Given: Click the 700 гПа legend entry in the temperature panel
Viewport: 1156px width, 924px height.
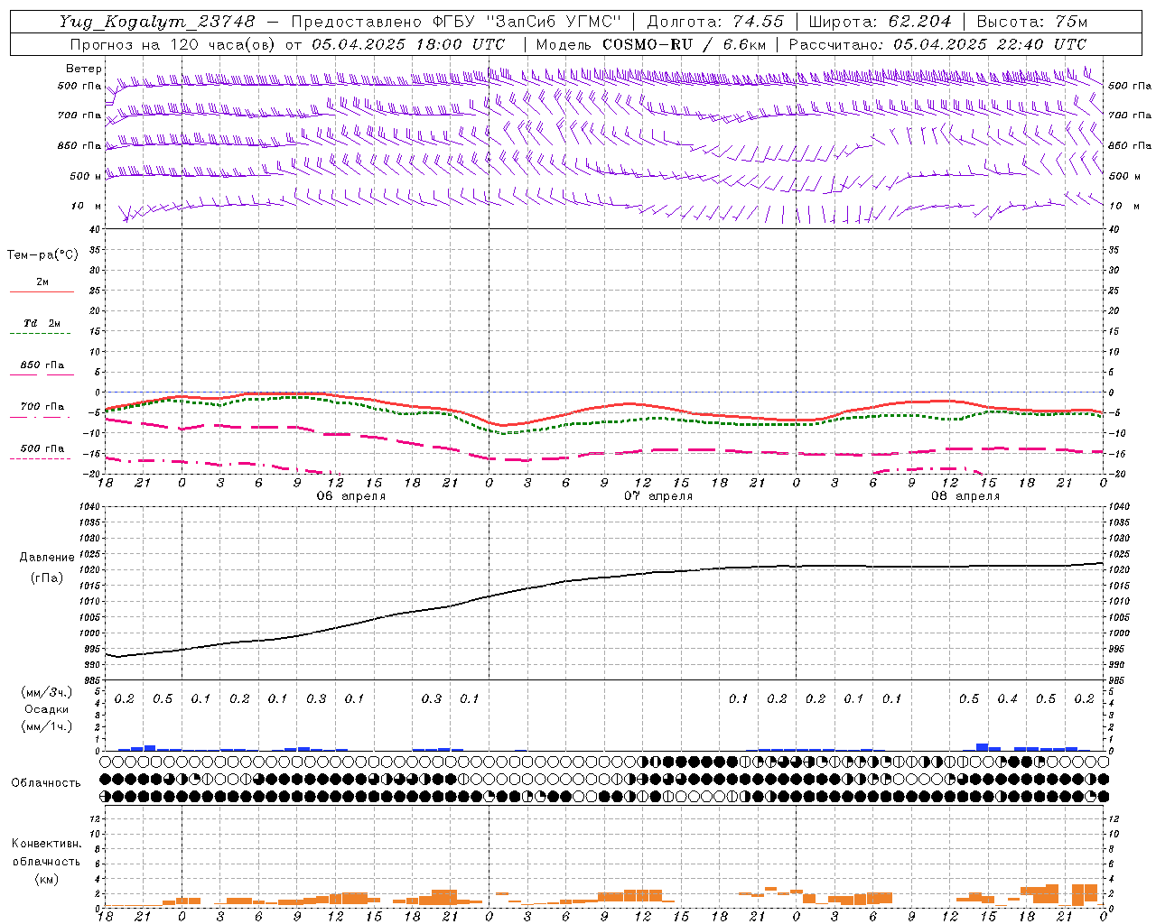Looking at the screenshot, I should coord(42,407).
